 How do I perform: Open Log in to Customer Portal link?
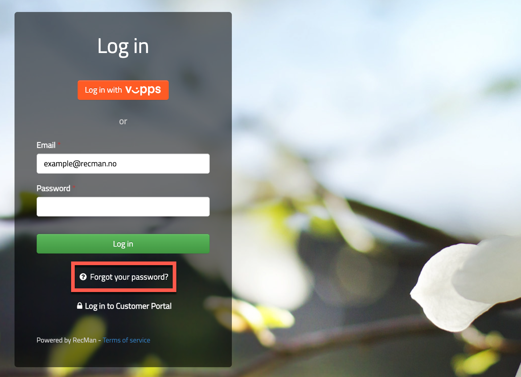pos(128,306)
